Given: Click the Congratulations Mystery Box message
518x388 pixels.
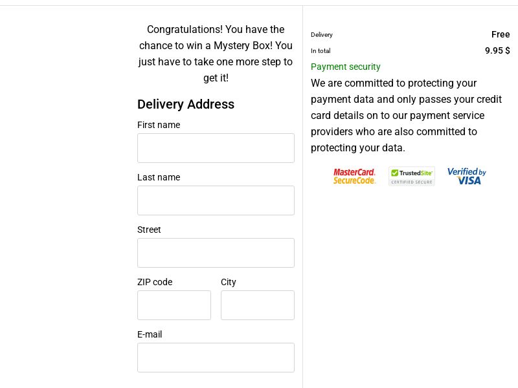Looking at the screenshot, I should pos(216,54).
